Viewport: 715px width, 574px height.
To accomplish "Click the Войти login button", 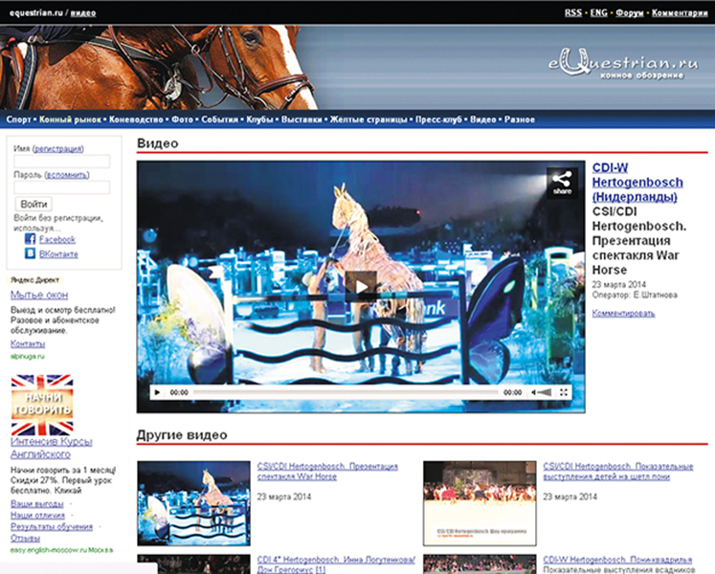I will click(34, 204).
